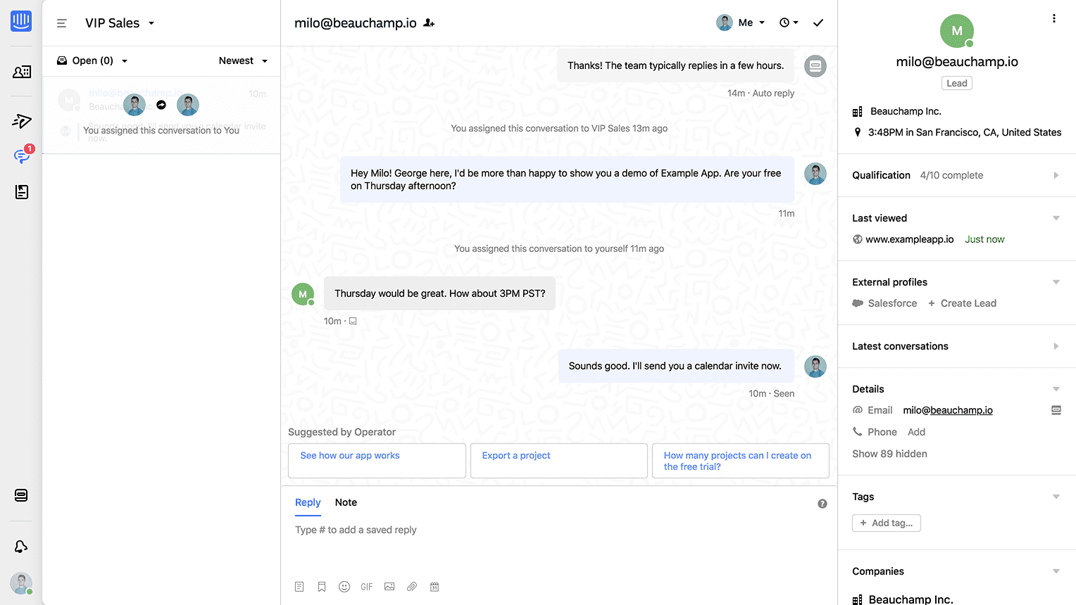
Task: Collapse the Details section
Action: tap(1056, 388)
